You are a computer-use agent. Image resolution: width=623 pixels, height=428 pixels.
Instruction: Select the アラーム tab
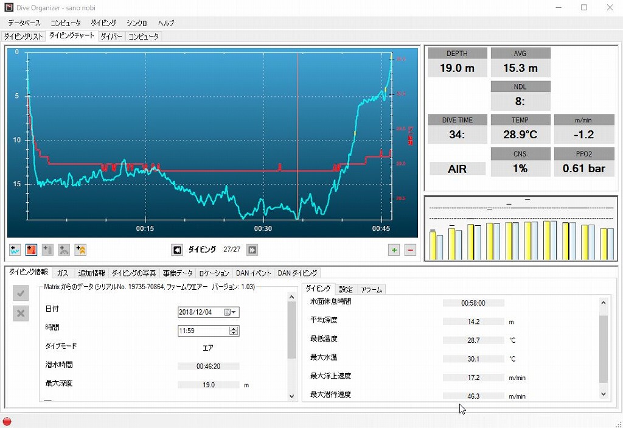(371, 290)
